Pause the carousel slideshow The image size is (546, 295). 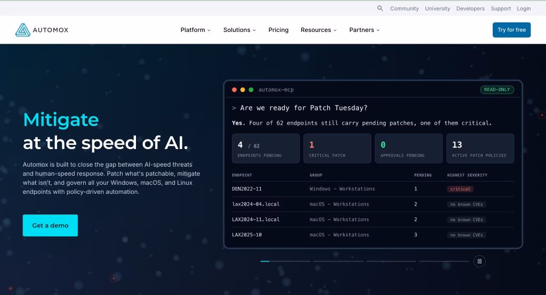pos(479,261)
